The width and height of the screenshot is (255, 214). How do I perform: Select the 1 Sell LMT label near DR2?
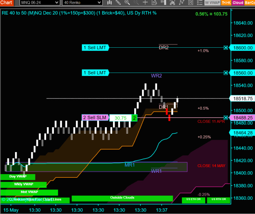95,48
